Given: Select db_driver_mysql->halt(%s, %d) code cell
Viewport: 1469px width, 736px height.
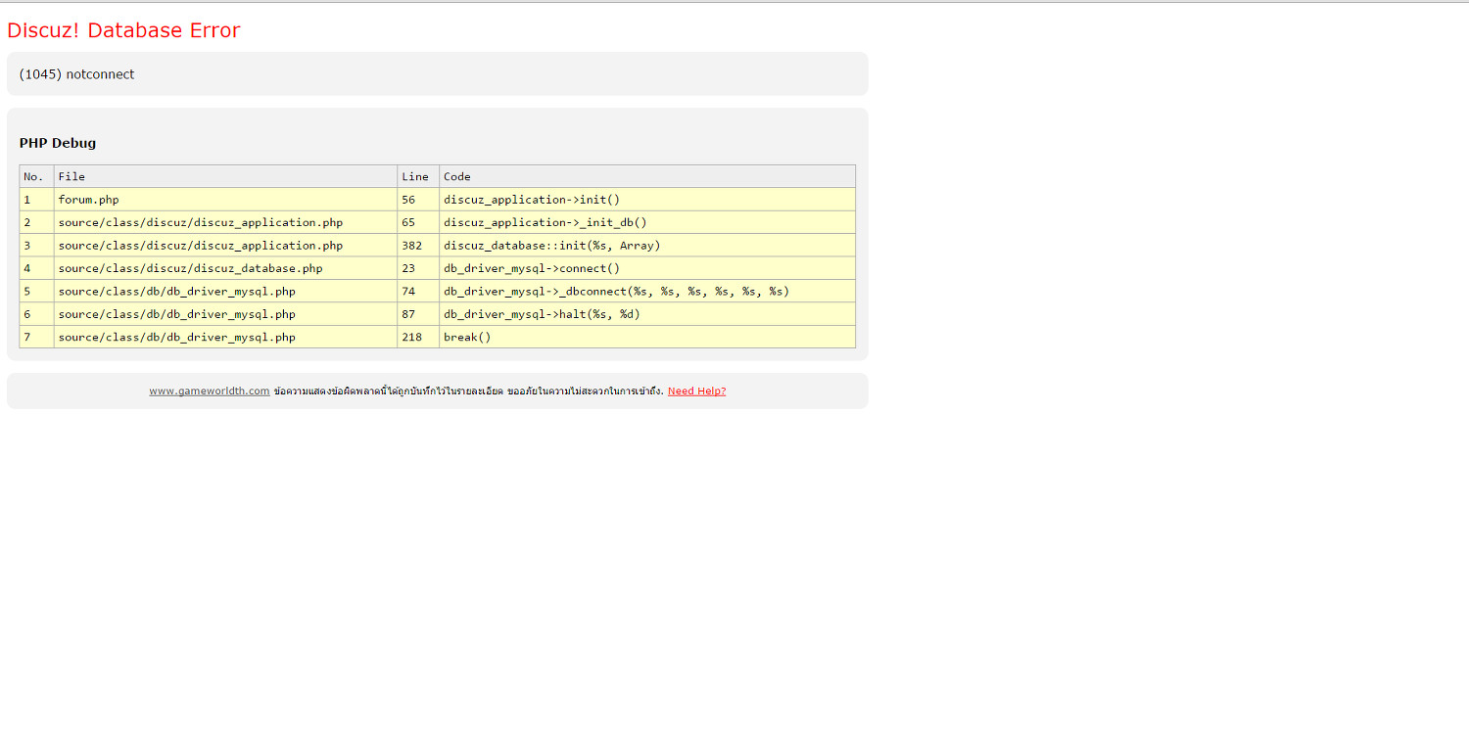Looking at the screenshot, I should tap(647, 314).
